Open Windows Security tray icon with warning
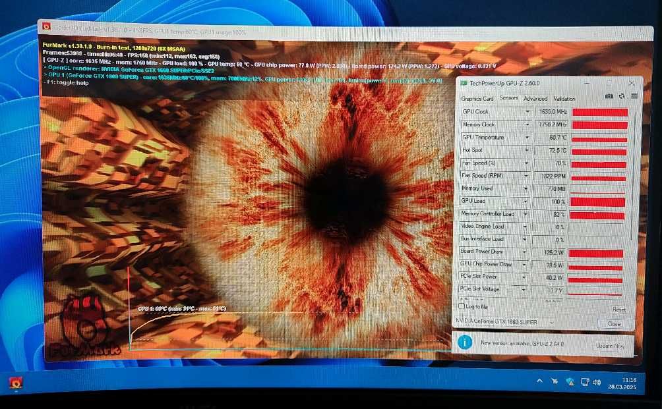Image resolution: width=662 pixels, height=409 pixels. [x=570, y=382]
